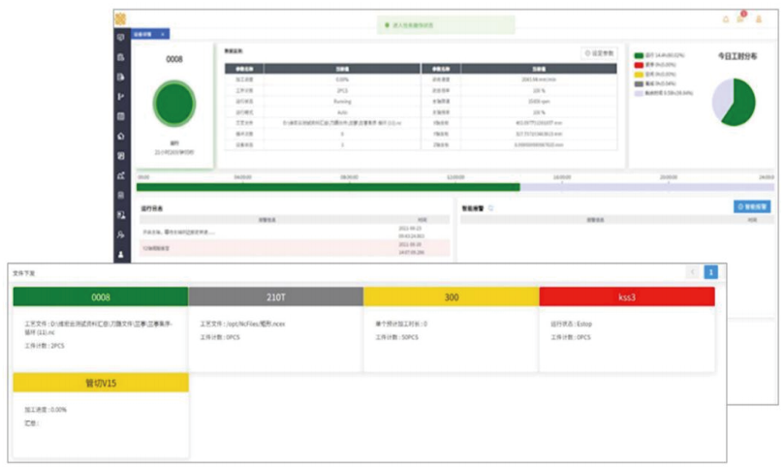Click the 设定参数 button above the data table
The width and height of the screenshot is (784, 467).
point(599,53)
